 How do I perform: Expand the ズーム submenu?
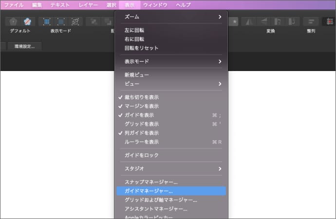171,17
